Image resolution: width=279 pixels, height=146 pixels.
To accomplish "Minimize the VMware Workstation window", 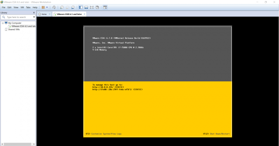I will (x=257, y=2).
